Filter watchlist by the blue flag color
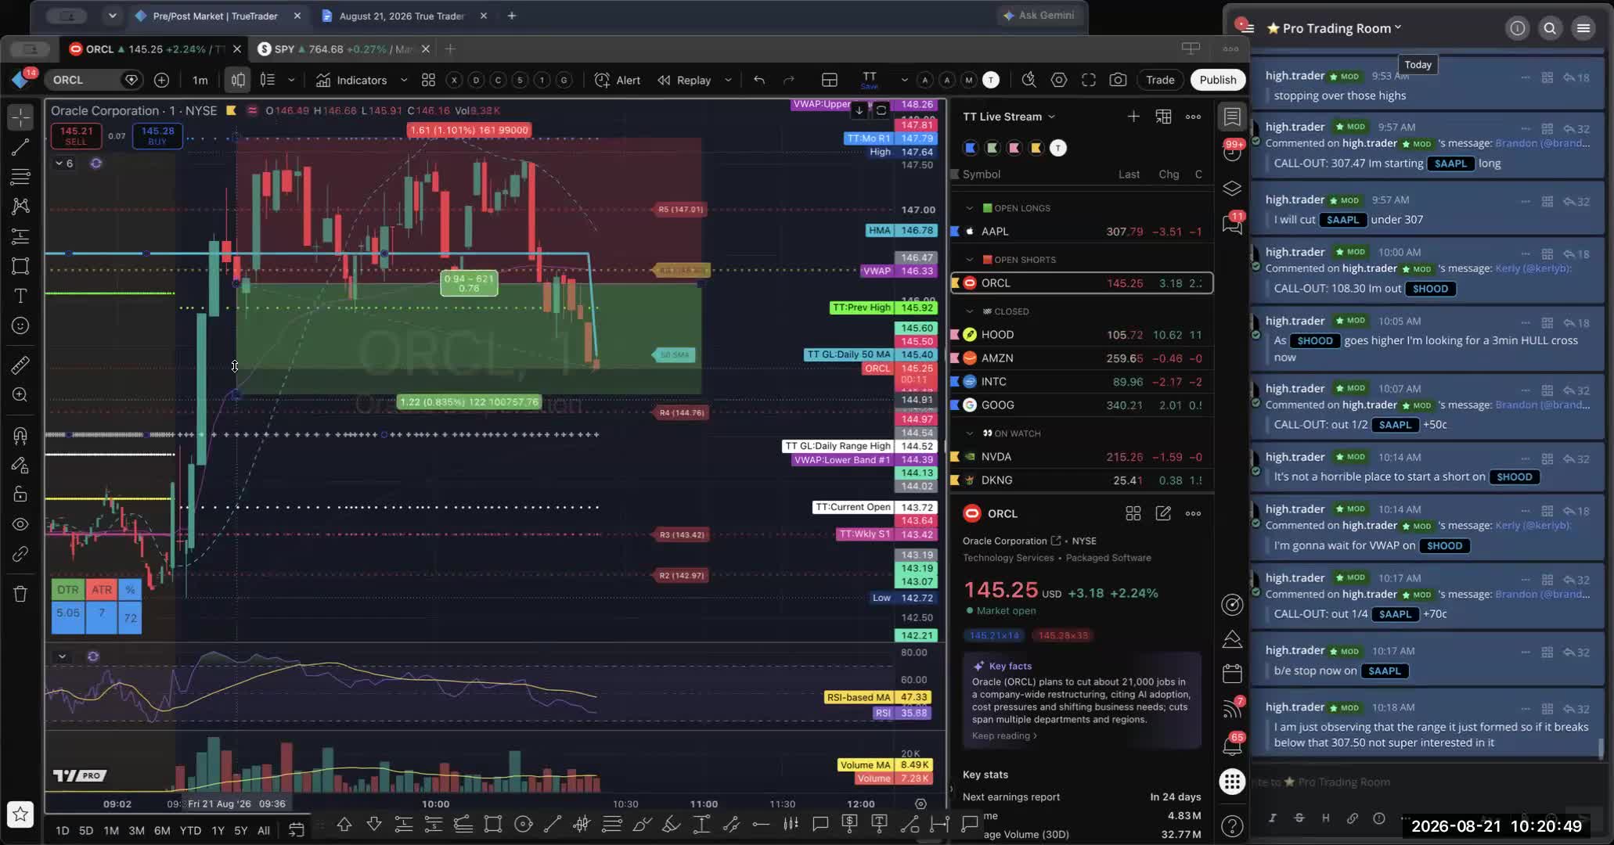The width and height of the screenshot is (1614, 845). point(971,148)
